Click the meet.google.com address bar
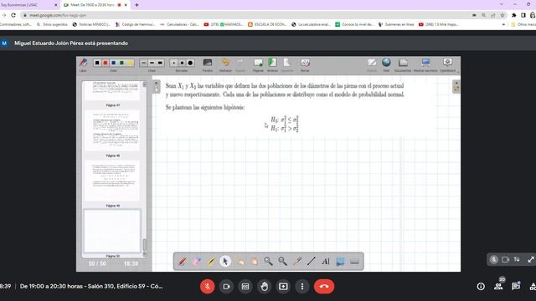The height and width of the screenshot is (301, 536). click(246, 15)
